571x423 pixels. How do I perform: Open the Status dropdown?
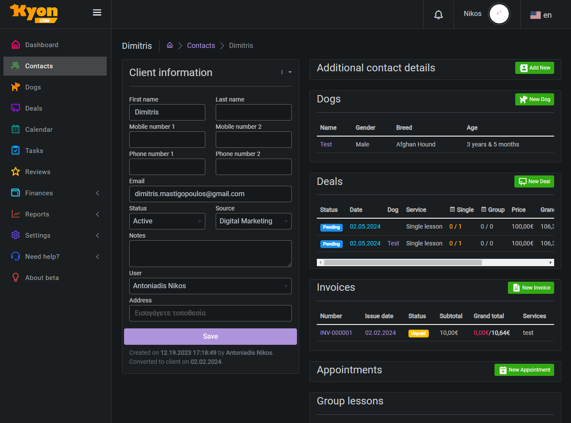(x=167, y=221)
